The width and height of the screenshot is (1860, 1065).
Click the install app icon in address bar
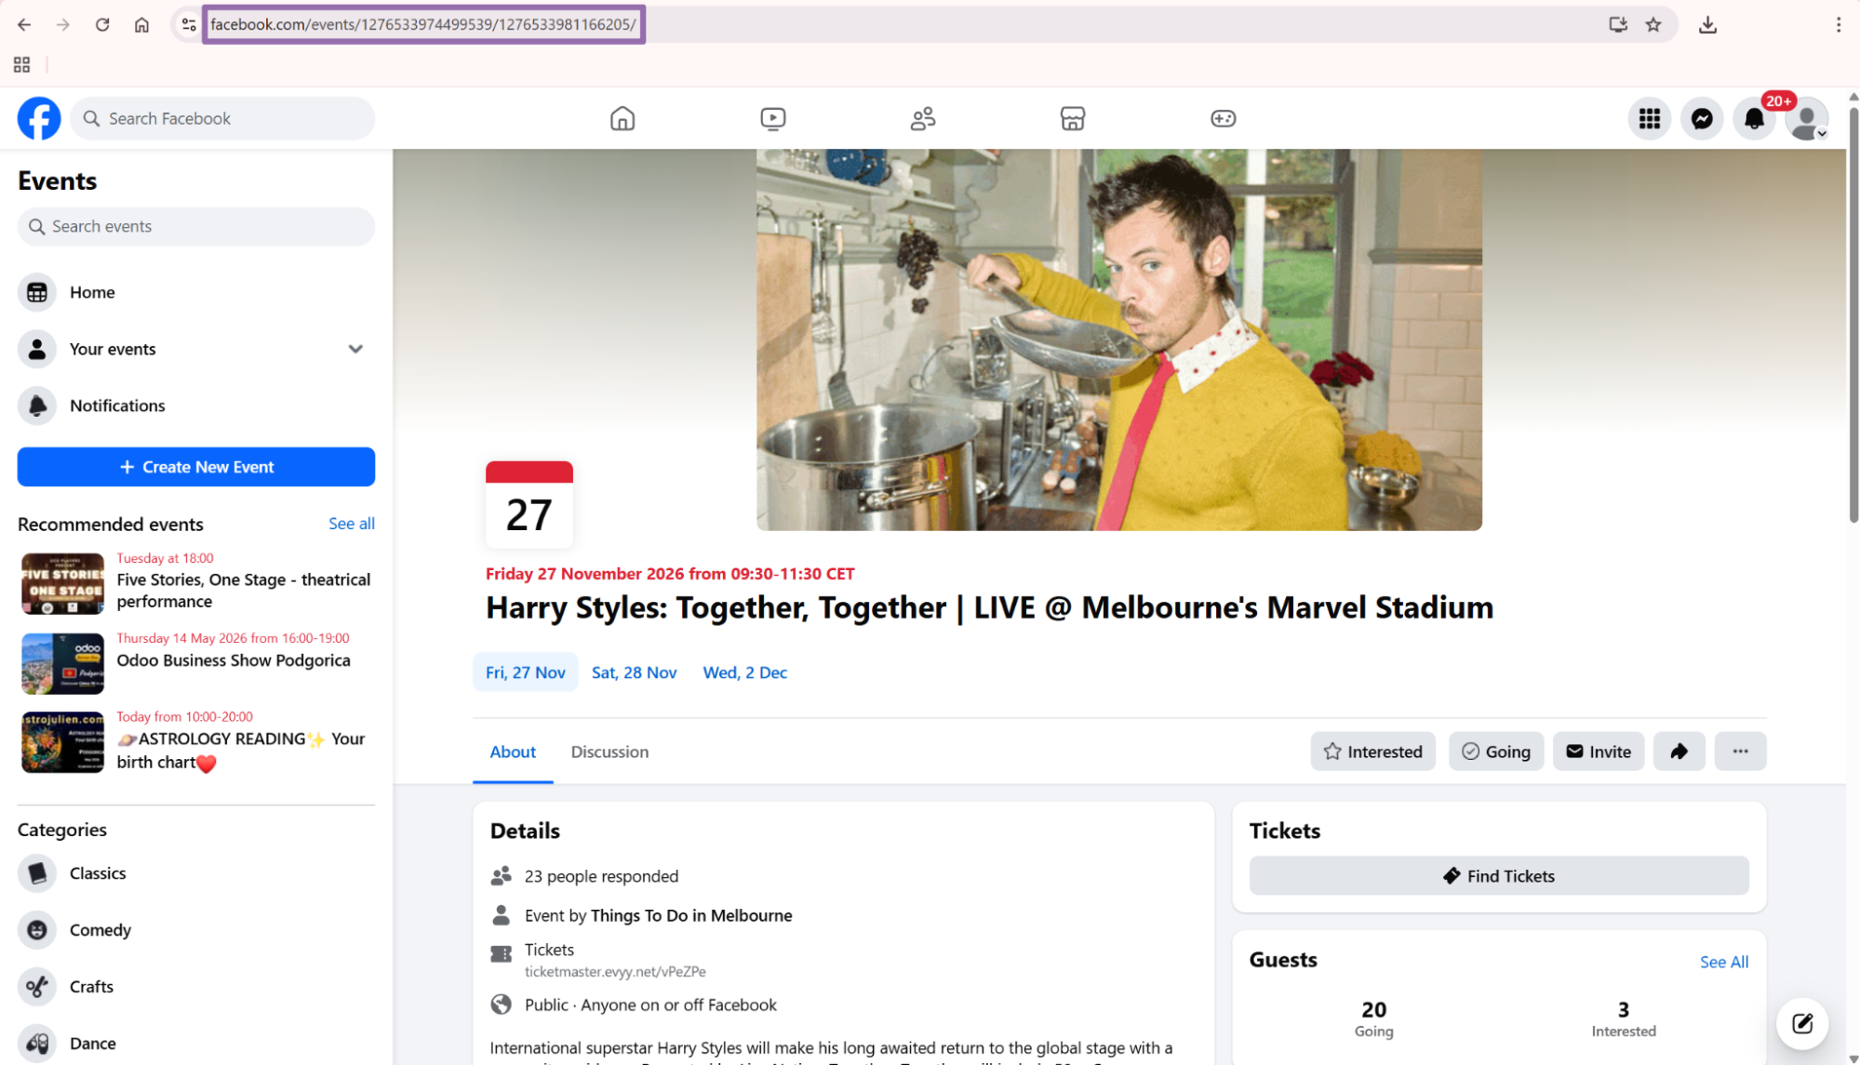pyautogui.click(x=1618, y=25)
